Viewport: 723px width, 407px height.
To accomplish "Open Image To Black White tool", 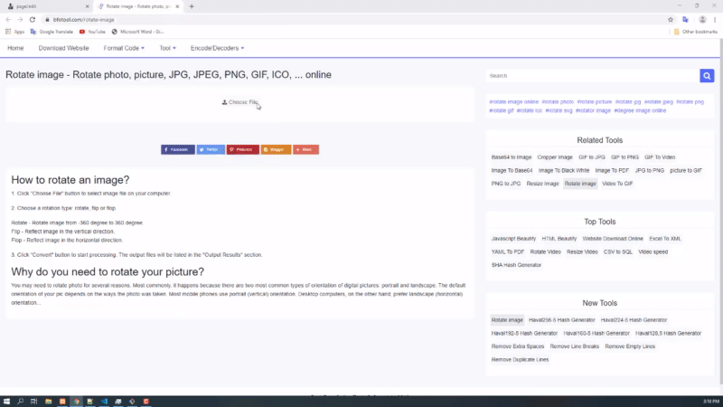I will point(564,171).
